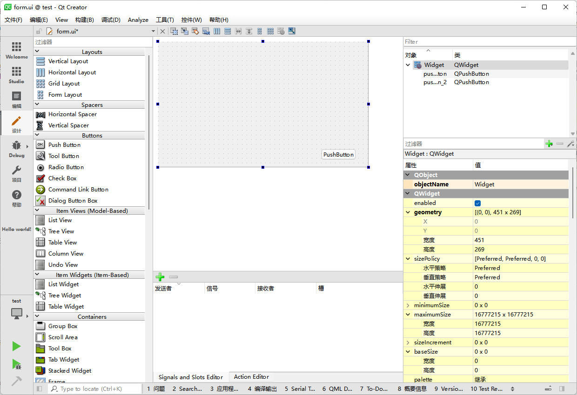
Task: Apply Lay Out in Form Layout icon
Action: tap(260, 31)
